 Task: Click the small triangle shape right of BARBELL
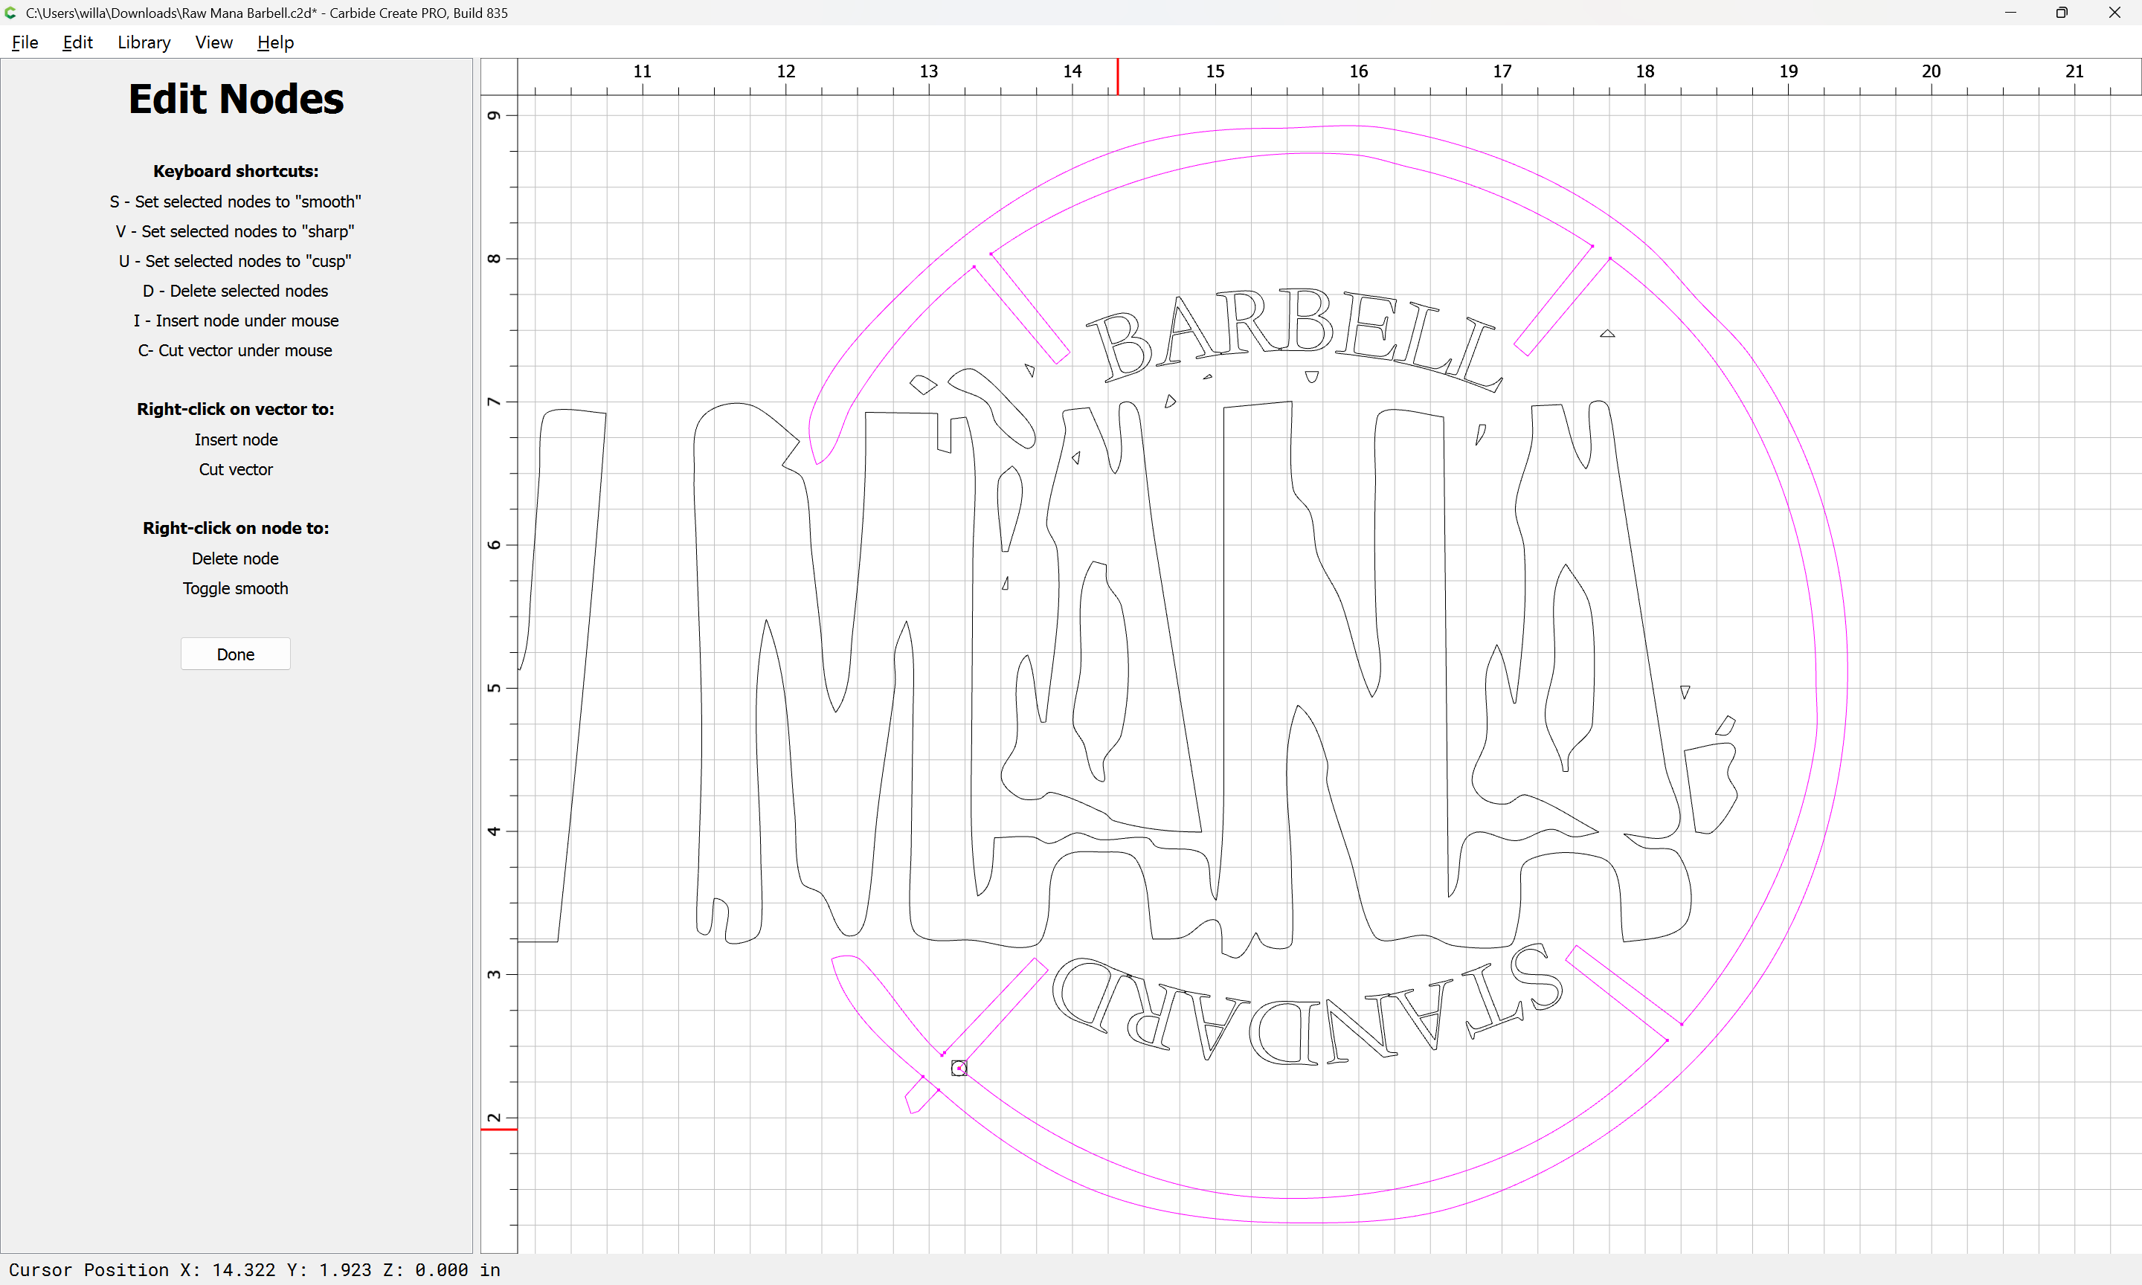[x=1607, y=333]
